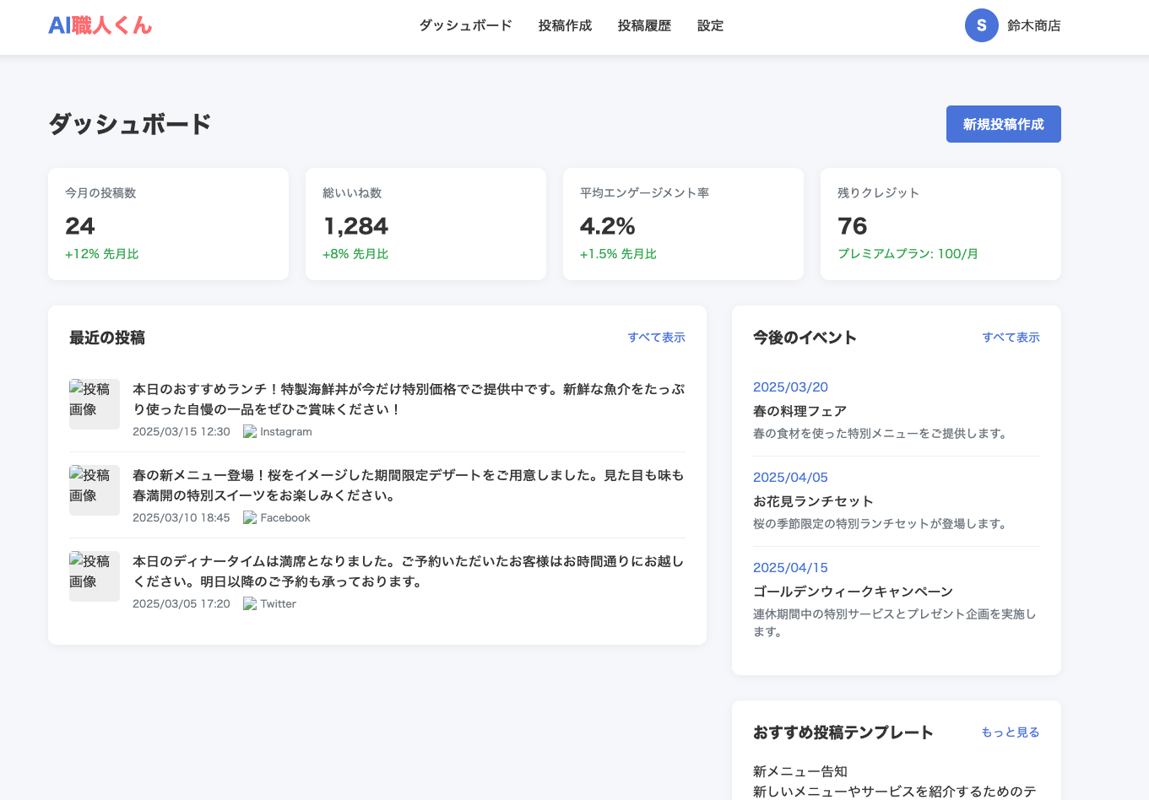Screen dimensions: 1149x800
Task: Click すべて表示 for 今後のイベント
Action: pos(1011,337)
